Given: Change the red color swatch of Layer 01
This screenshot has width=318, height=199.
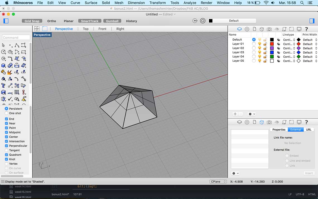Looking at the screenshot, I should [x=272, y=44].
